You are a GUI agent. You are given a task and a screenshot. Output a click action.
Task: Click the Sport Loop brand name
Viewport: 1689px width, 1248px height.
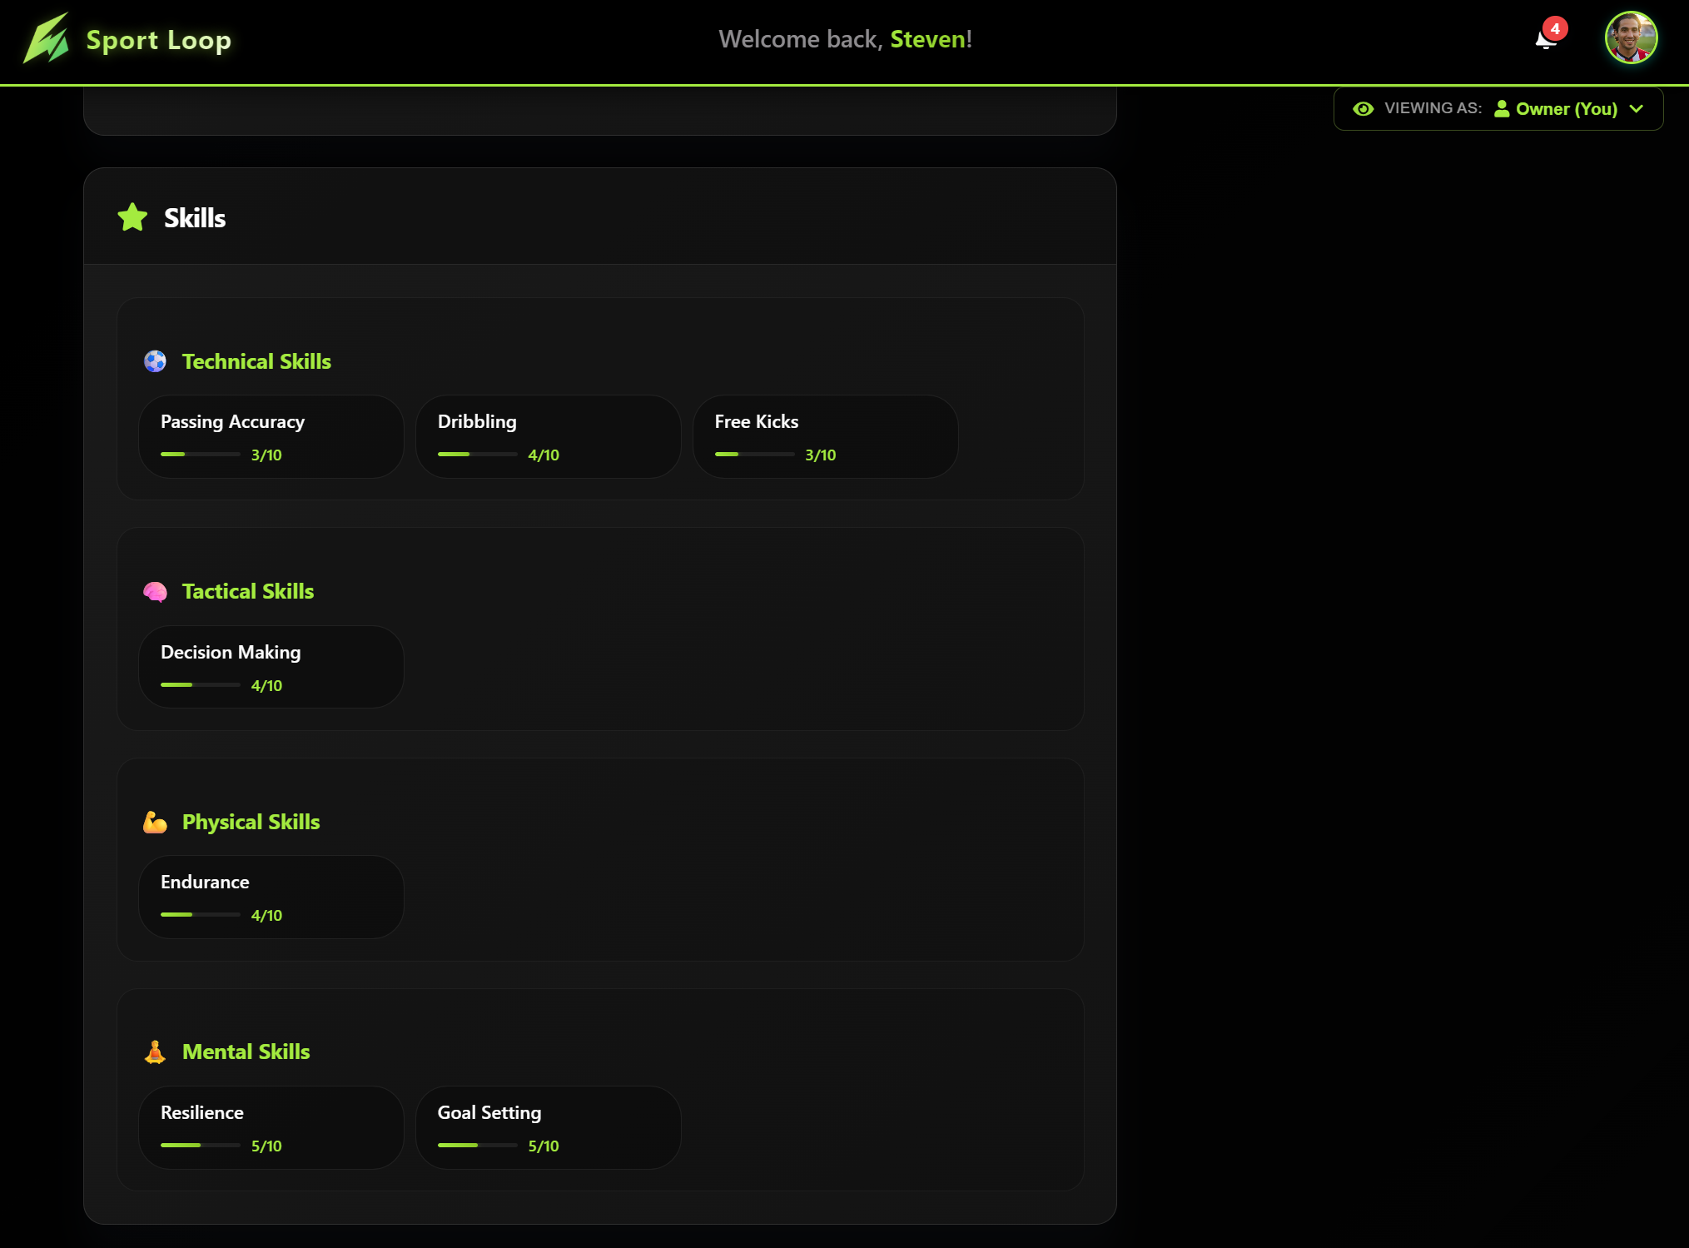point(159,40)
